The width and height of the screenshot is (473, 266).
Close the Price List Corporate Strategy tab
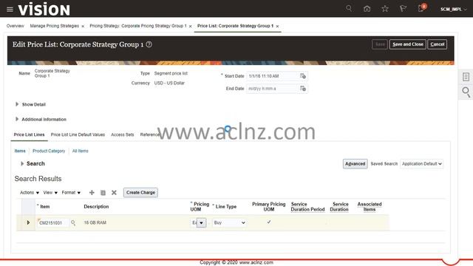pos(277,27)
